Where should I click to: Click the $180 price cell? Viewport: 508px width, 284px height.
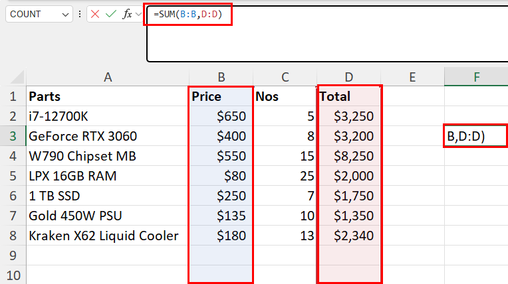[x=221, y=236]
